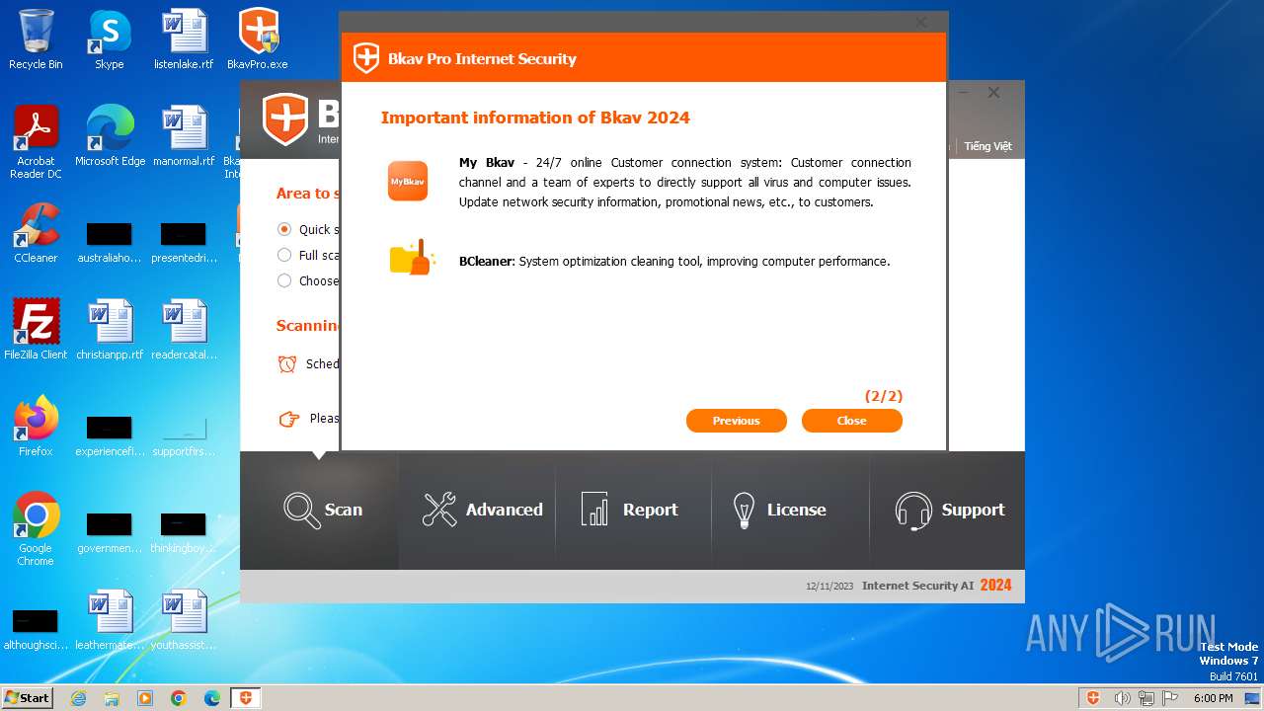The image size is (1264, 711).
Task: Click the Bkav shield logo in dialog header
Action: click(366, 58)
